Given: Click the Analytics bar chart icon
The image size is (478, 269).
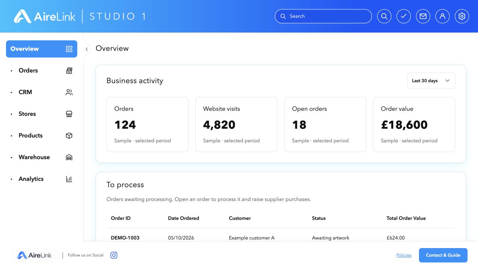Looking at the screenshot, I should [69, 179].
